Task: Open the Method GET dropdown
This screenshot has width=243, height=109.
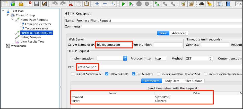Action: 198,58
